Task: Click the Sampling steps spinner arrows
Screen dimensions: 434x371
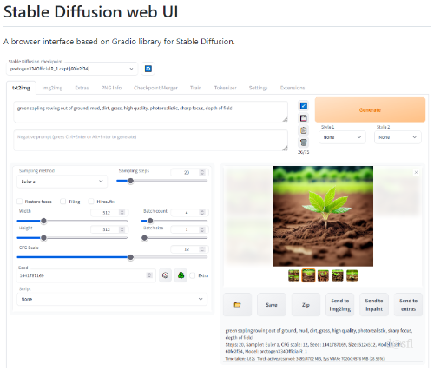Action: 202,172
